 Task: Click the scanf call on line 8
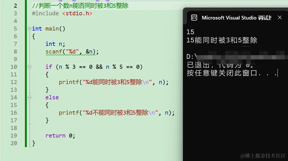pyautogui.click(x=72, y=51)
